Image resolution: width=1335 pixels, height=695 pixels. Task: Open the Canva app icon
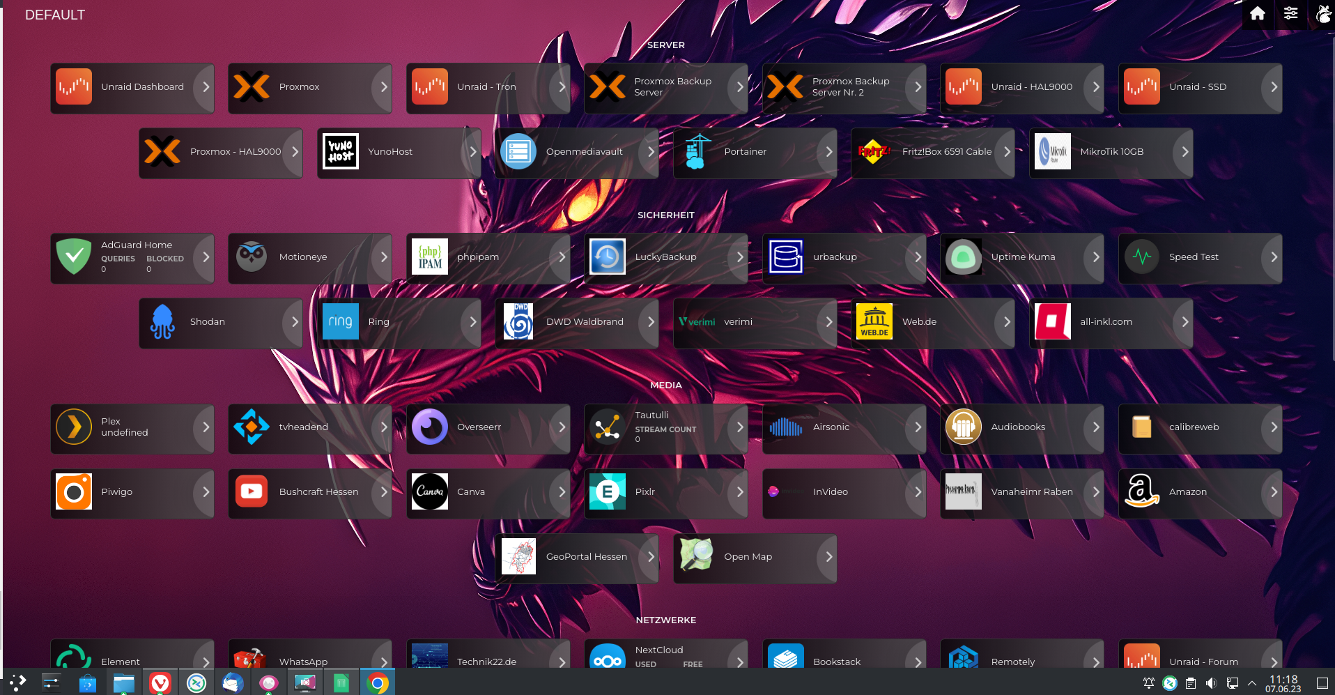pyautogui.click(x=429, y=492)
